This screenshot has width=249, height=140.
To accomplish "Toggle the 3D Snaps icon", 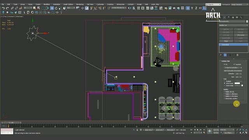I will tap(91, 8).
